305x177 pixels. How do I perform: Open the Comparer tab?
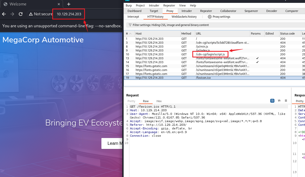tap(292, 11)
